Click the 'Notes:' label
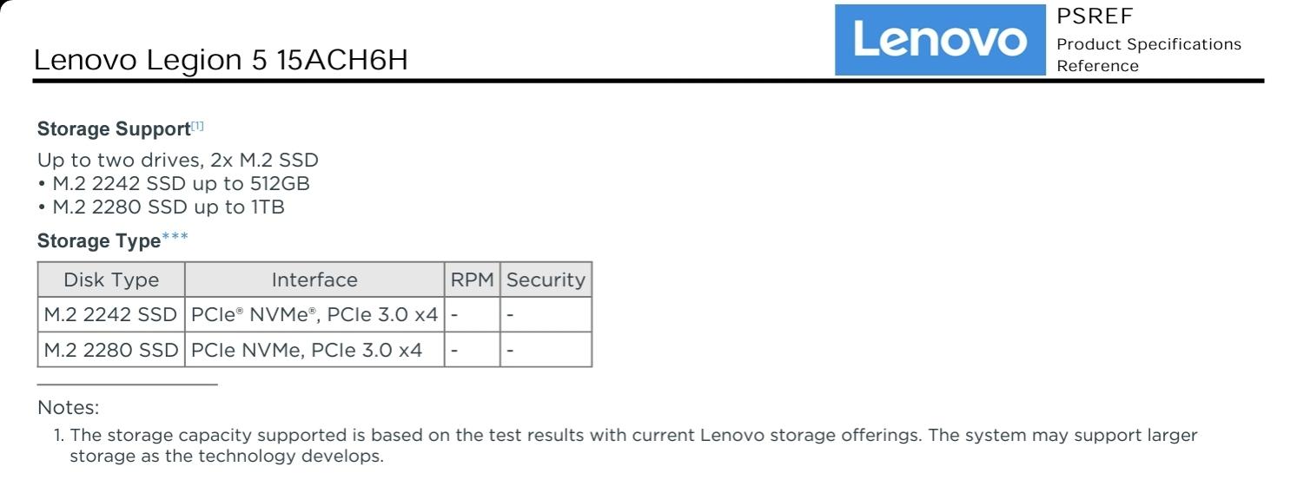1297x480 pixels. pyautogui.click(x=69, y=407)
